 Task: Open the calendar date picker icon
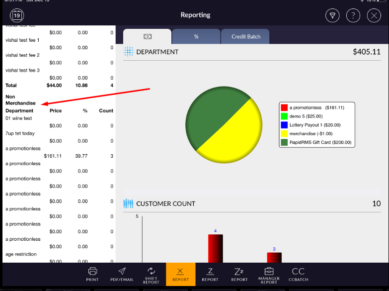[x=17, y=15]
